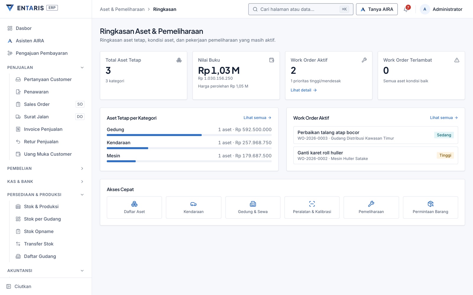The width and height of the screenshot is (473, 295).
Task: Collapse the AKUNTANSI section
Action: click(x=46, y=271)
